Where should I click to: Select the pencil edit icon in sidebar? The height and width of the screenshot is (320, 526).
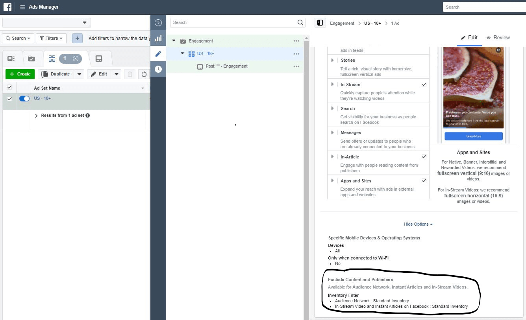tap(158, 53)
